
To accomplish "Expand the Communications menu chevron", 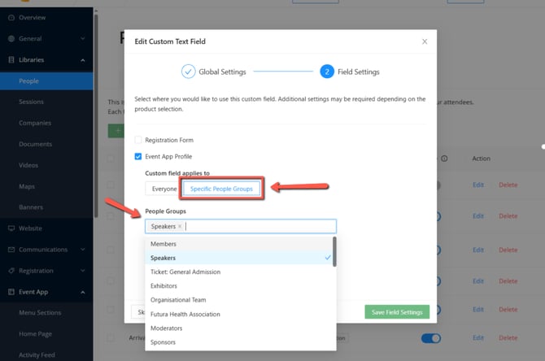I will click(x=83, y=250).
